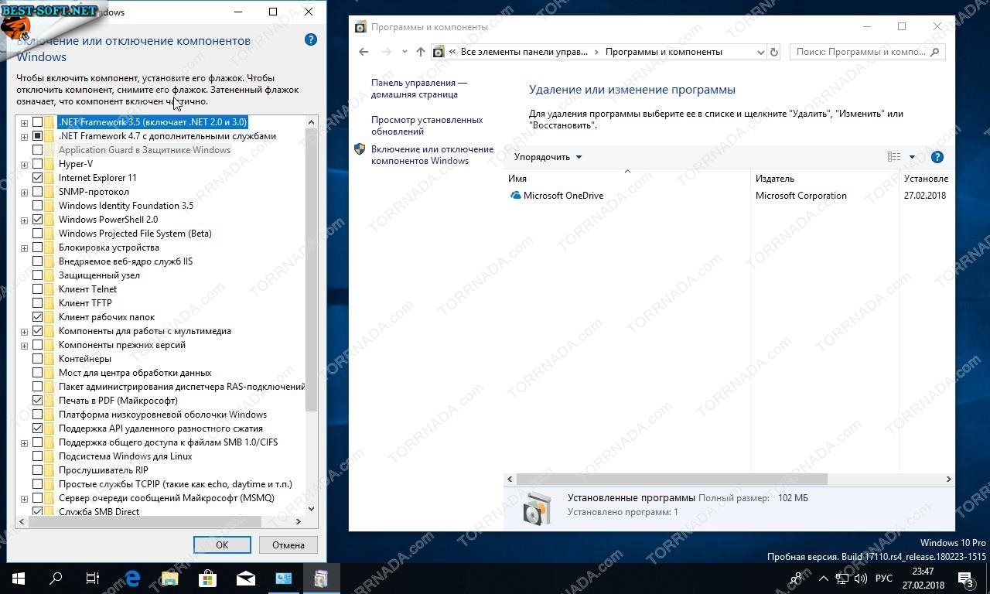Image resolution: width=990 pixels, height=594 pixels.
Task: Open the Action Center notifications icon
Action: [x=966, y=579]
